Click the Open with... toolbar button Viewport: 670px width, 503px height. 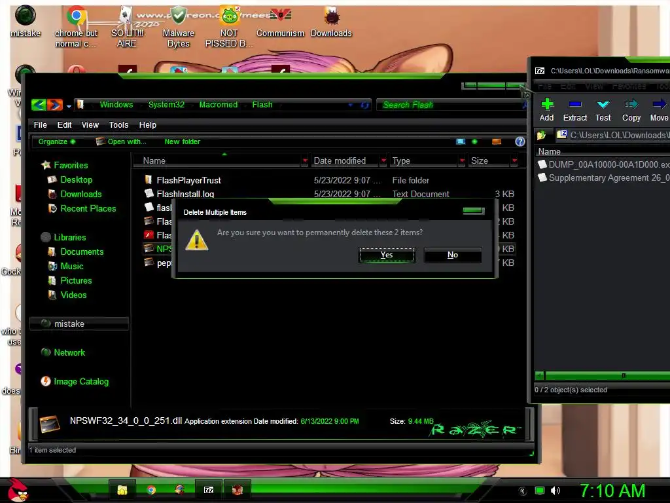121,141
